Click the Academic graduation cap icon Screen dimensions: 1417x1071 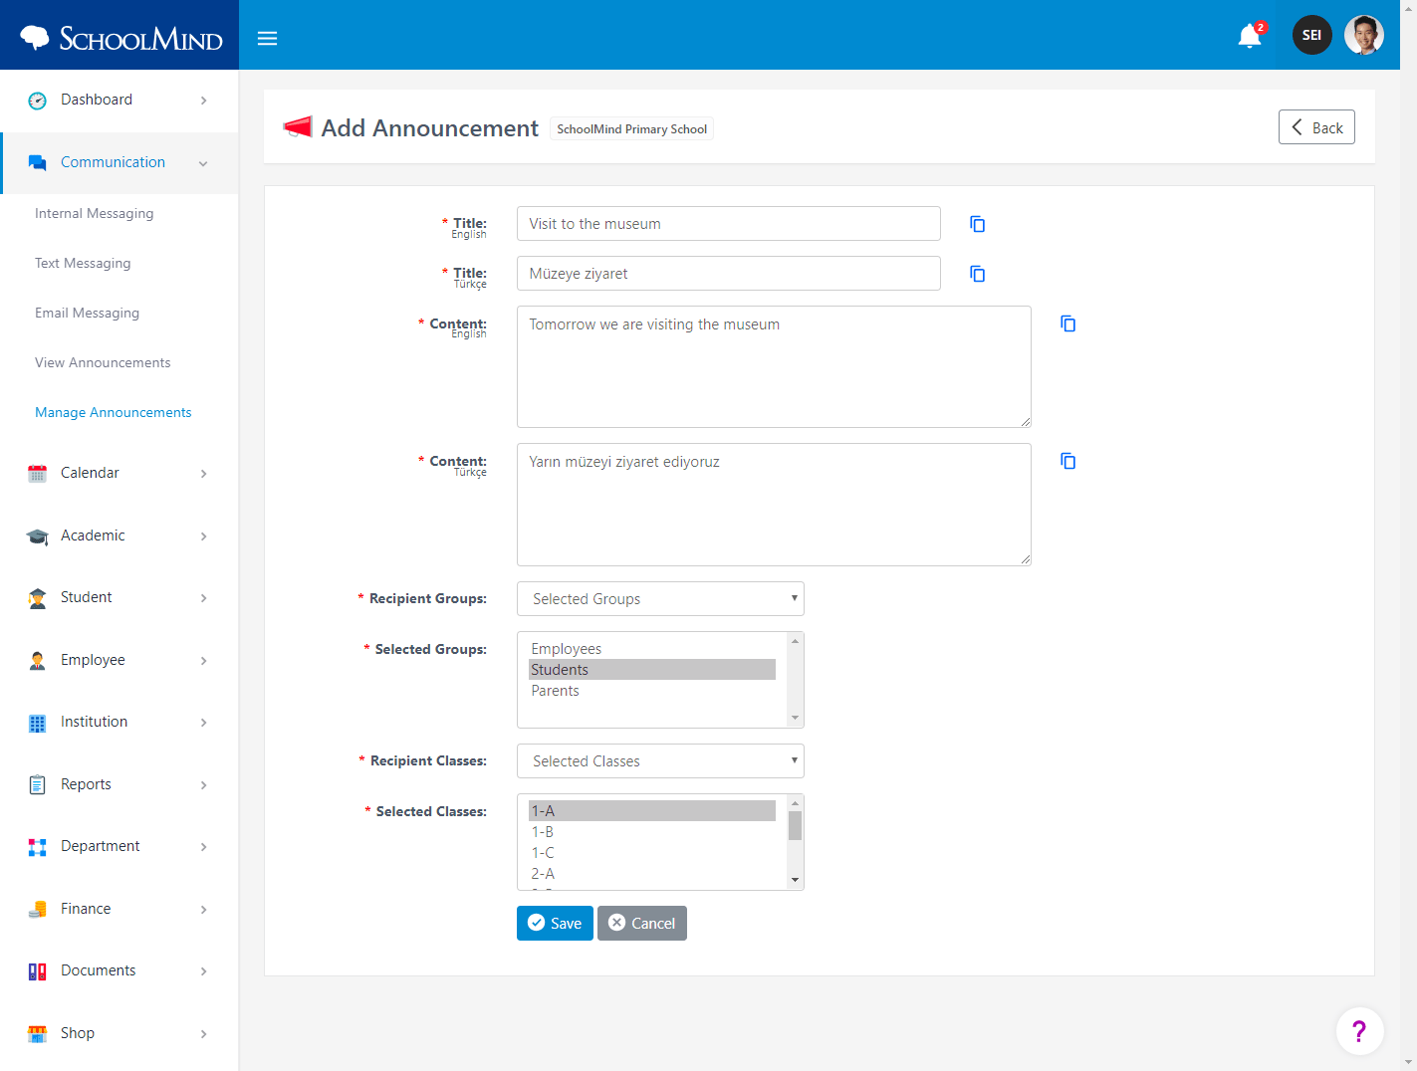tap(37, 536)
